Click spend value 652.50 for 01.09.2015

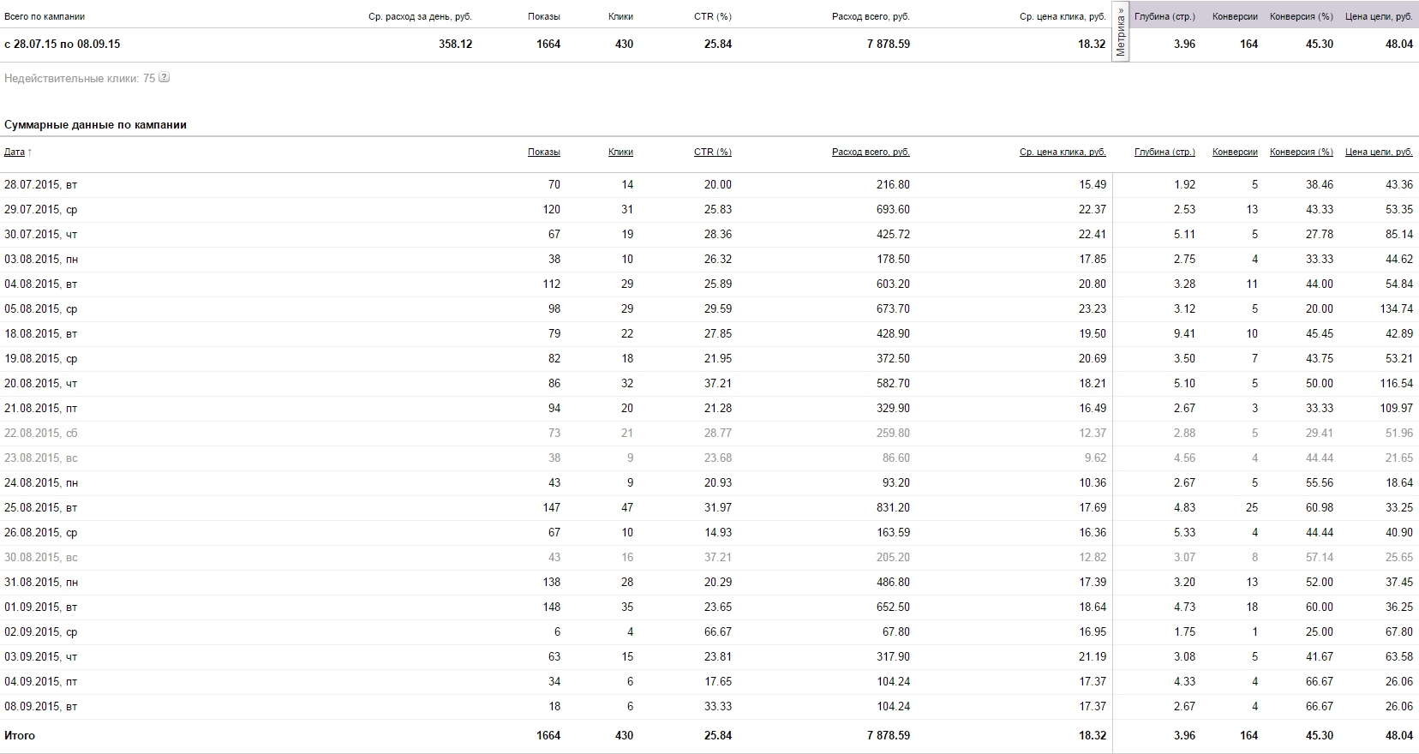[x=893, y=607]
